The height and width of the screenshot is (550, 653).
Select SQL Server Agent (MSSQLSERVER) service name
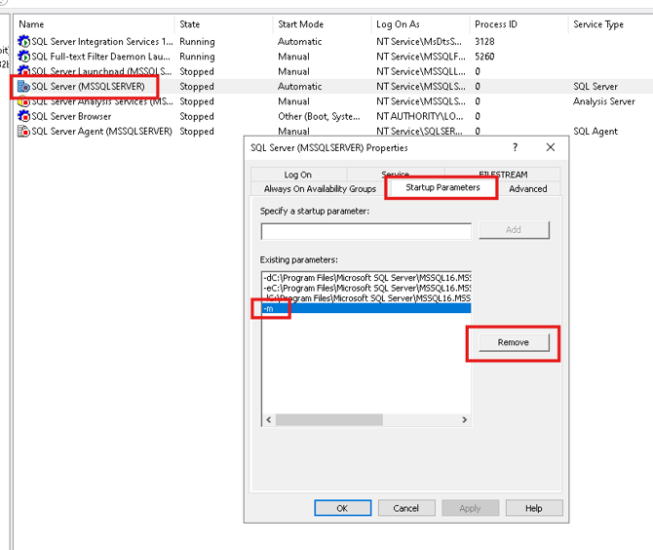(x=101, y=132)
